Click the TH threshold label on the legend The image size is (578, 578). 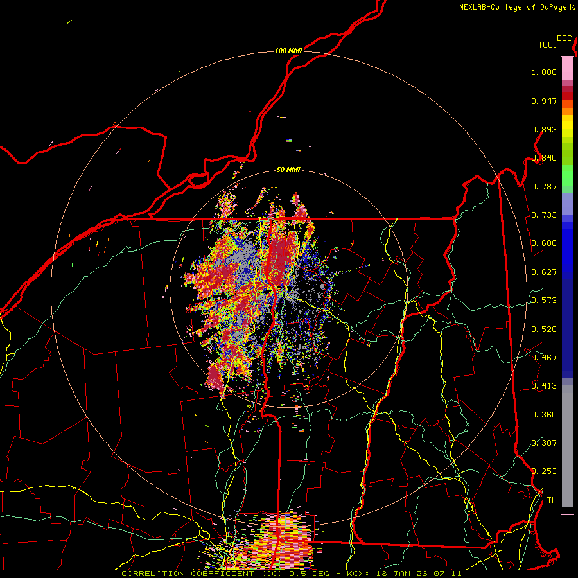tap(552, 500)
